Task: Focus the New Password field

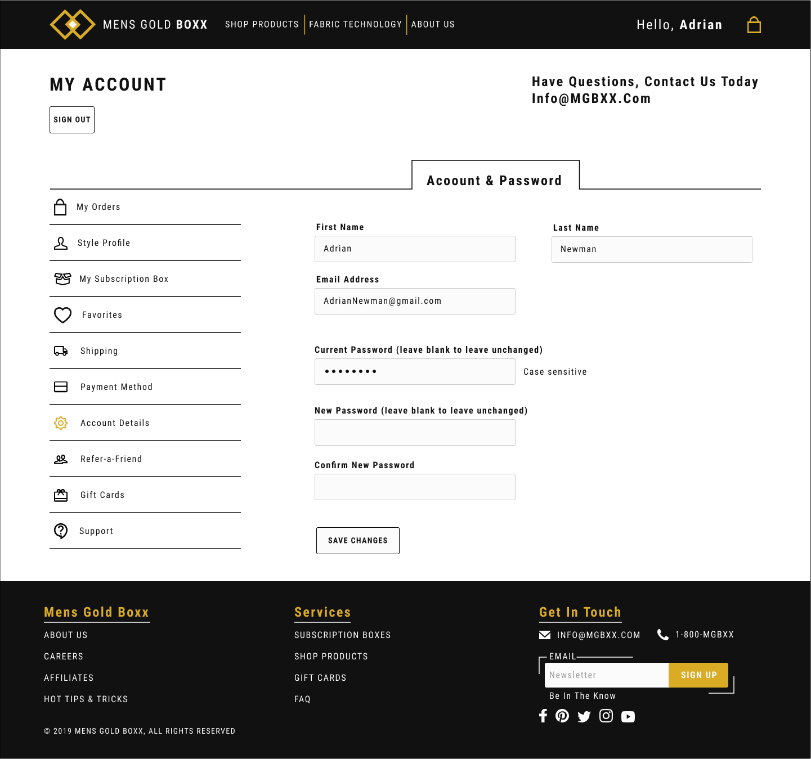Action: pos(415,432)
